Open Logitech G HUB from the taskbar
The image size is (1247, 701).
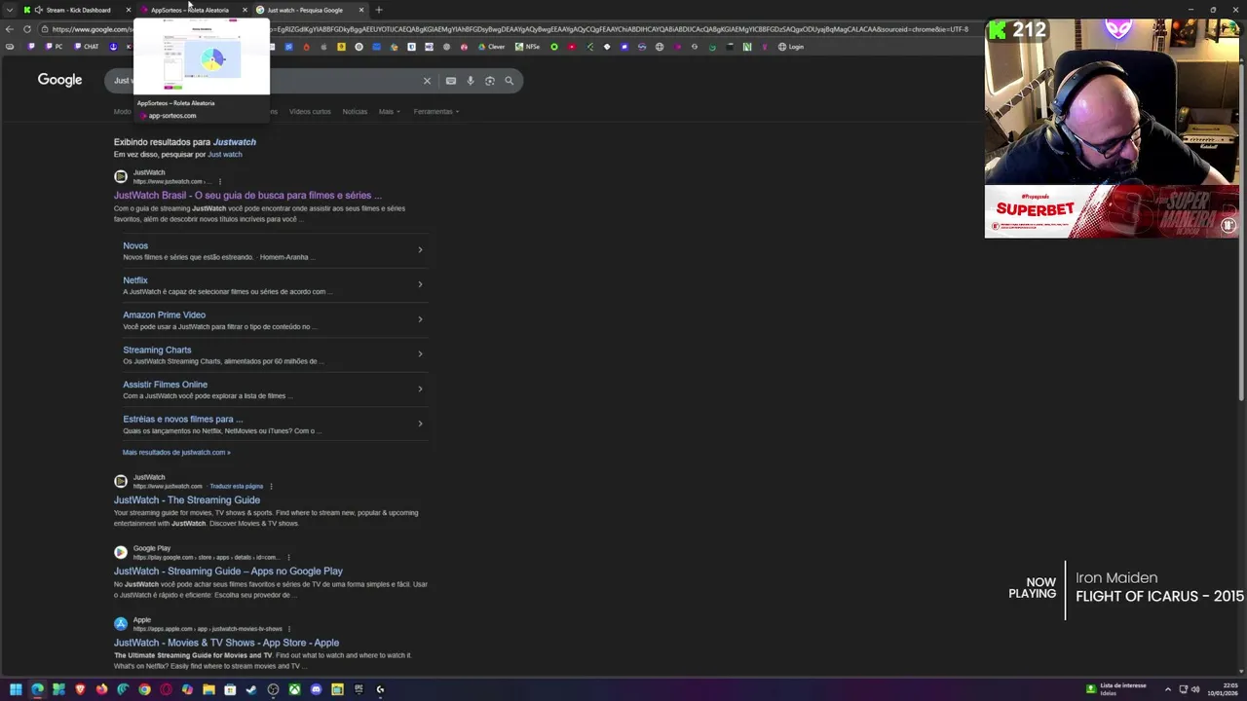pos(380,689)
